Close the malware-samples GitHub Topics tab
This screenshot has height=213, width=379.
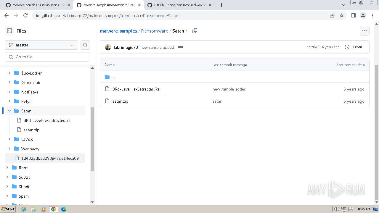click(x=69, y=5)
